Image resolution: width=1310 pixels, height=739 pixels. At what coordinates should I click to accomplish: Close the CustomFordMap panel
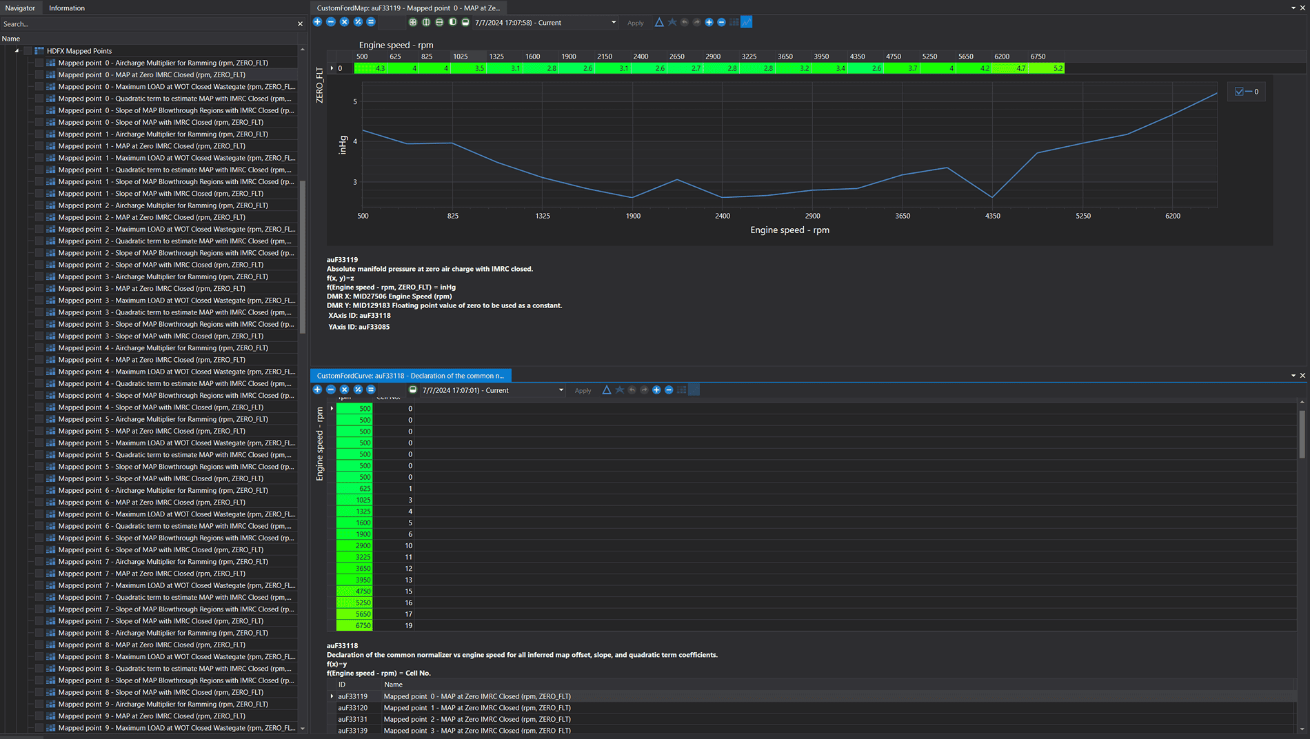tap(1302, 8)
